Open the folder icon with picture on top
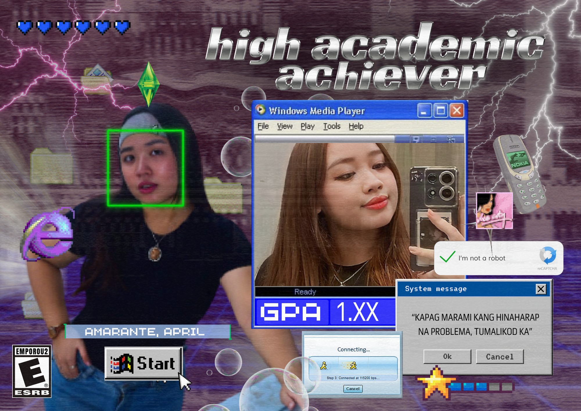Viewport: 581px width, 411px height. click(97, 78)
